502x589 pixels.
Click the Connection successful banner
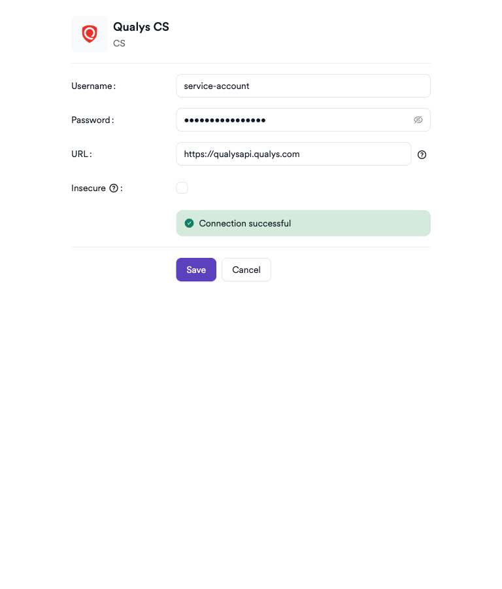(x=303, y=223)
